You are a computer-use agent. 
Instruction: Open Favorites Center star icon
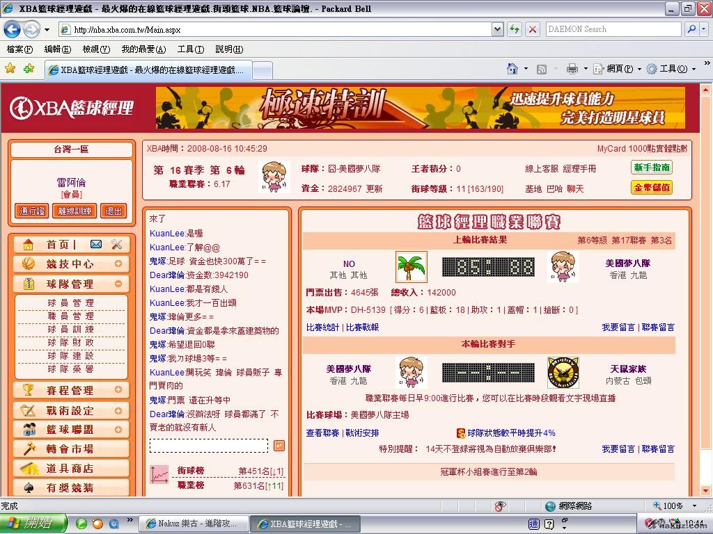coord(10,69)
